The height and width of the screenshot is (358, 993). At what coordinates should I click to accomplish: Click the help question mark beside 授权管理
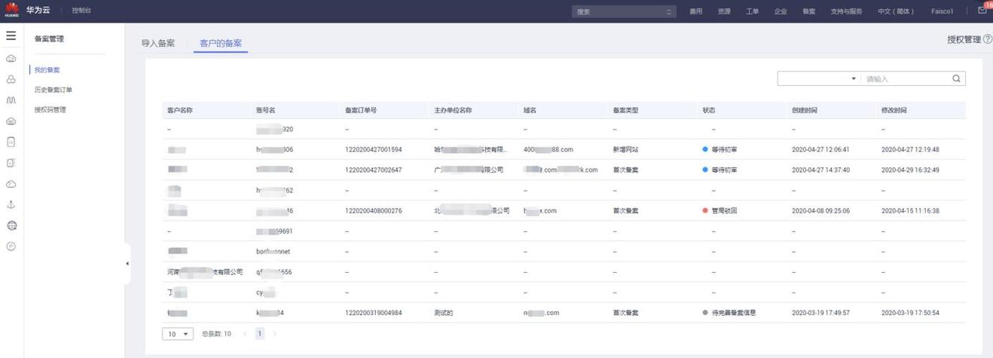coord(988,39)
